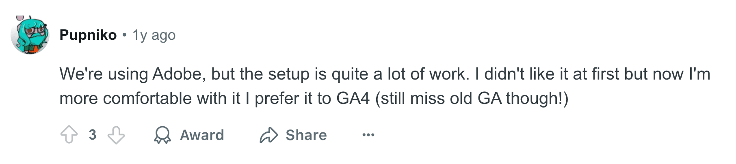Click the "1y ago" timestamp
Image resolution: width=736 pixels, height=164 pixels.
pos(154,35)
